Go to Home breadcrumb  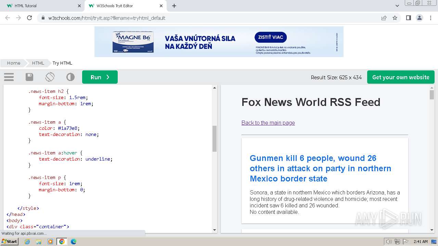(x=14, y=63)
